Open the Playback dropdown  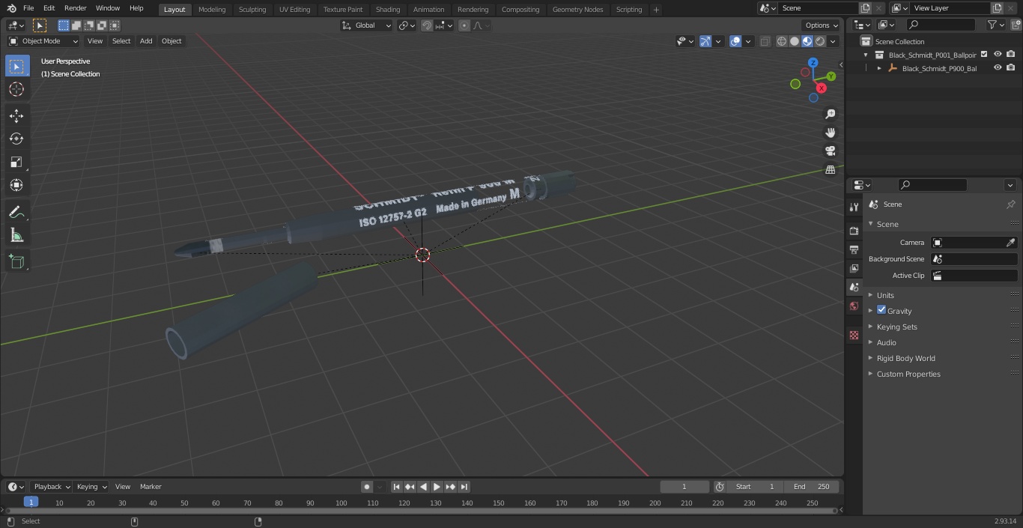click(x=51, y=487)
